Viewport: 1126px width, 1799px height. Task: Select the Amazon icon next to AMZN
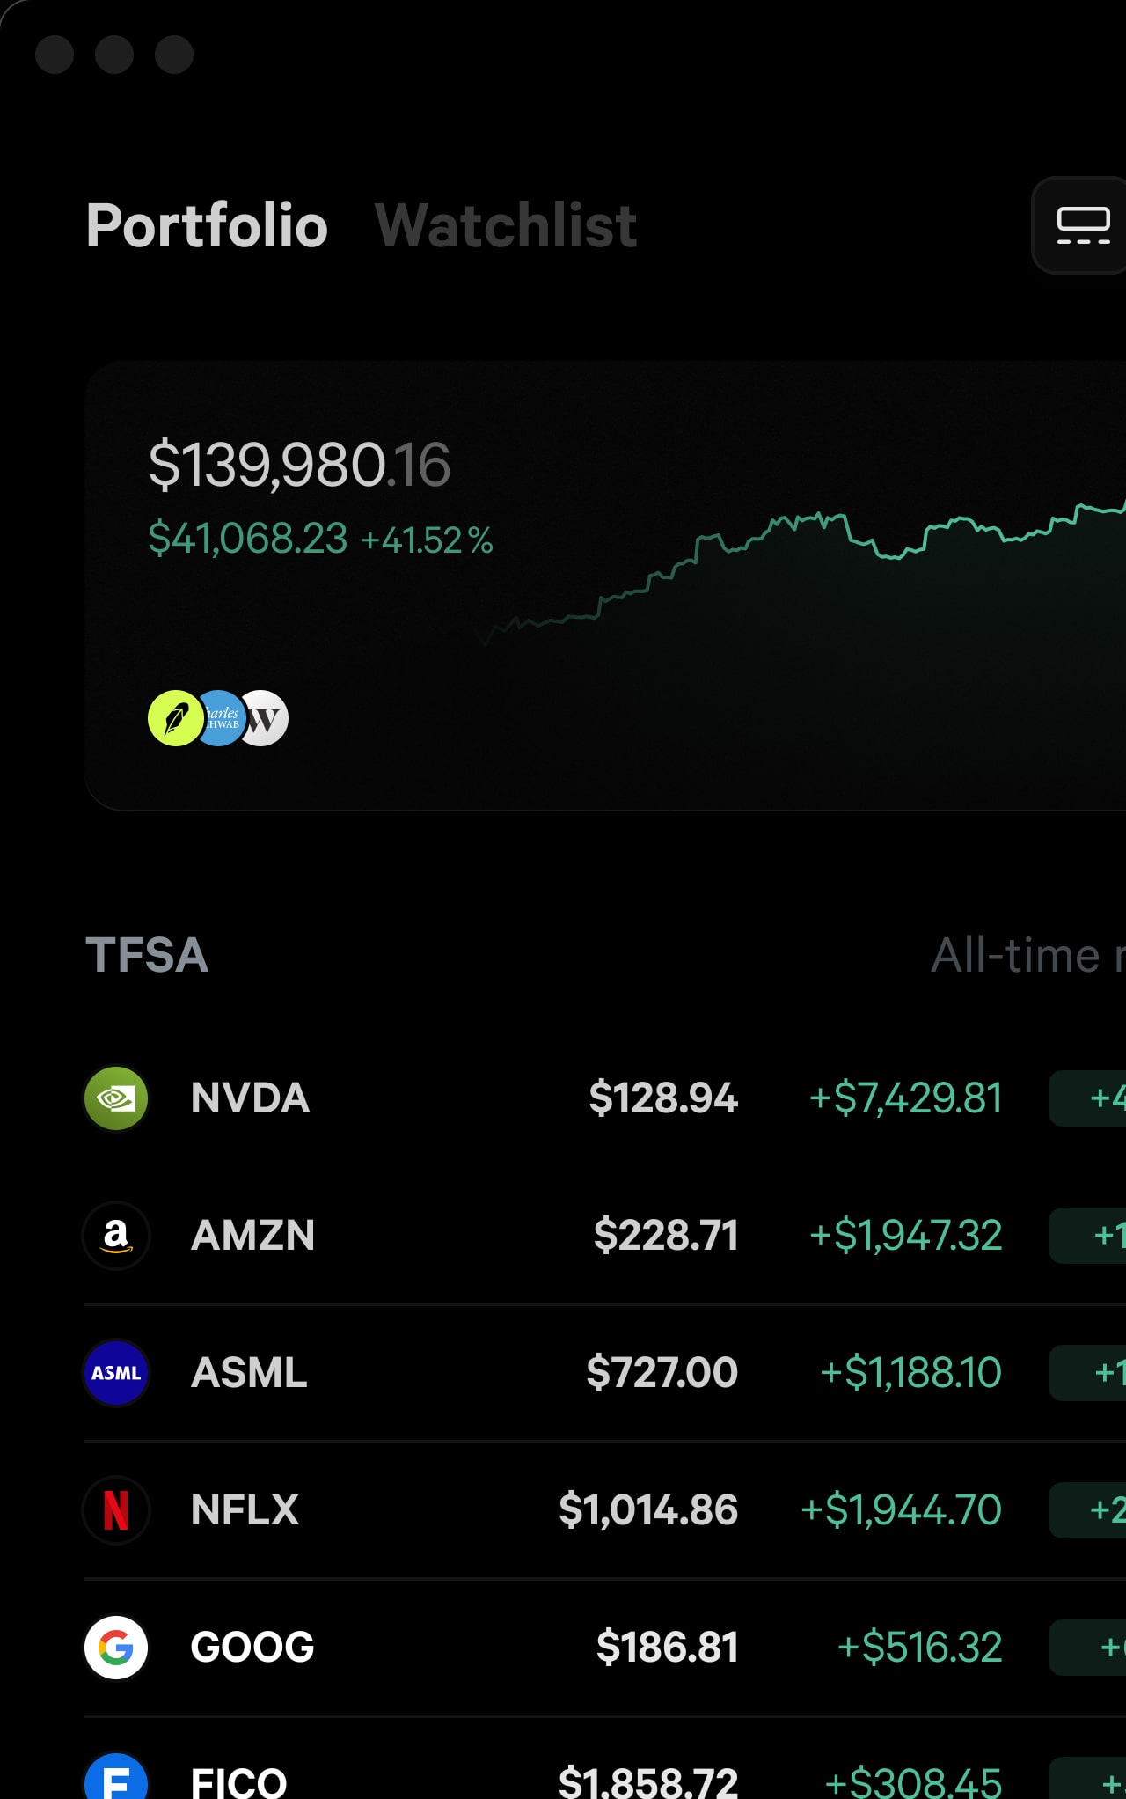click(116, 1235)
